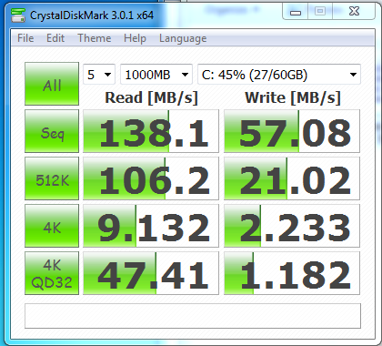Maximize the CrystalDiskMark window
The width and height of the screenshot is (382, 346).
pos(320,12)
